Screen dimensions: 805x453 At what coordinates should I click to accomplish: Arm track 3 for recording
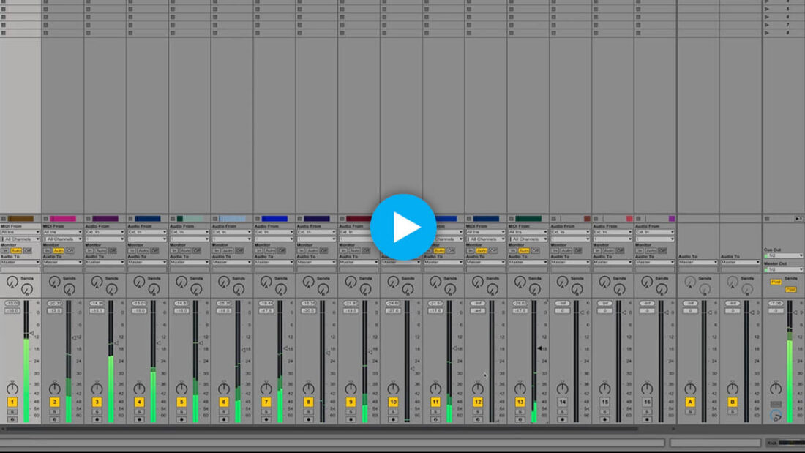(97, 419)
